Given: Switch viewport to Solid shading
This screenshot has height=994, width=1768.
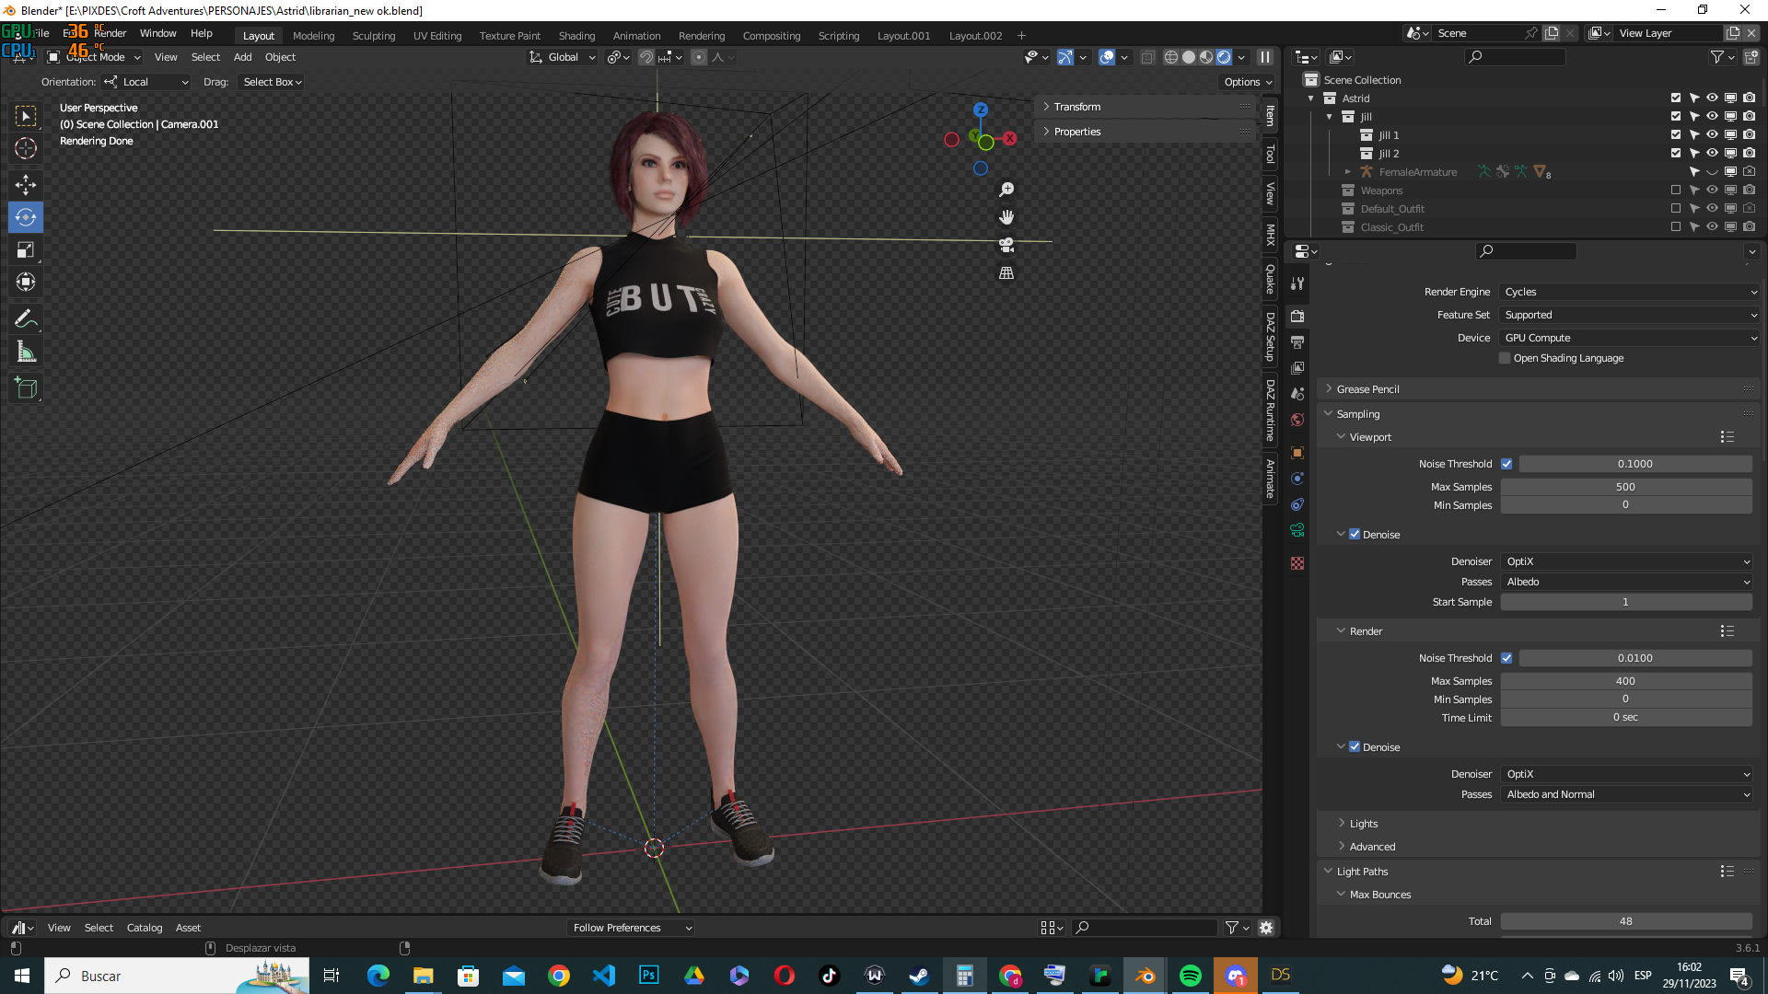Looking at the screenshot, I should click(x=1189, y=57).
